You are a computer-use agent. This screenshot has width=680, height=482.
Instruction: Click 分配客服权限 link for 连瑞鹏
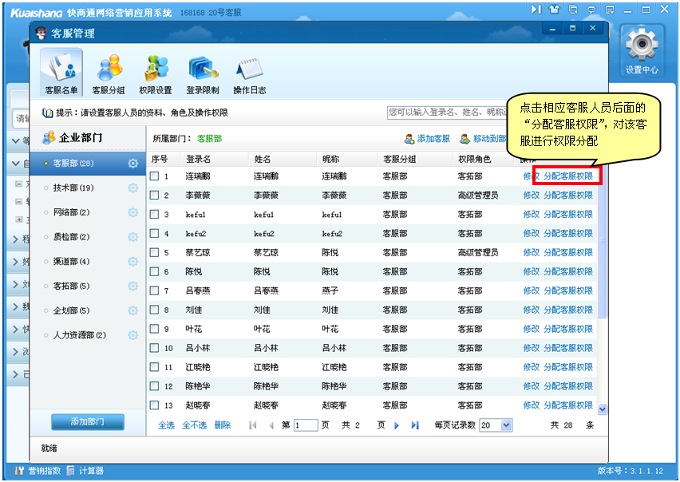click(567, 176)
